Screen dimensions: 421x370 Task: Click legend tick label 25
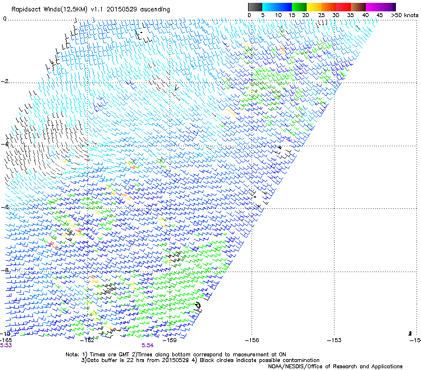(321, 15)
